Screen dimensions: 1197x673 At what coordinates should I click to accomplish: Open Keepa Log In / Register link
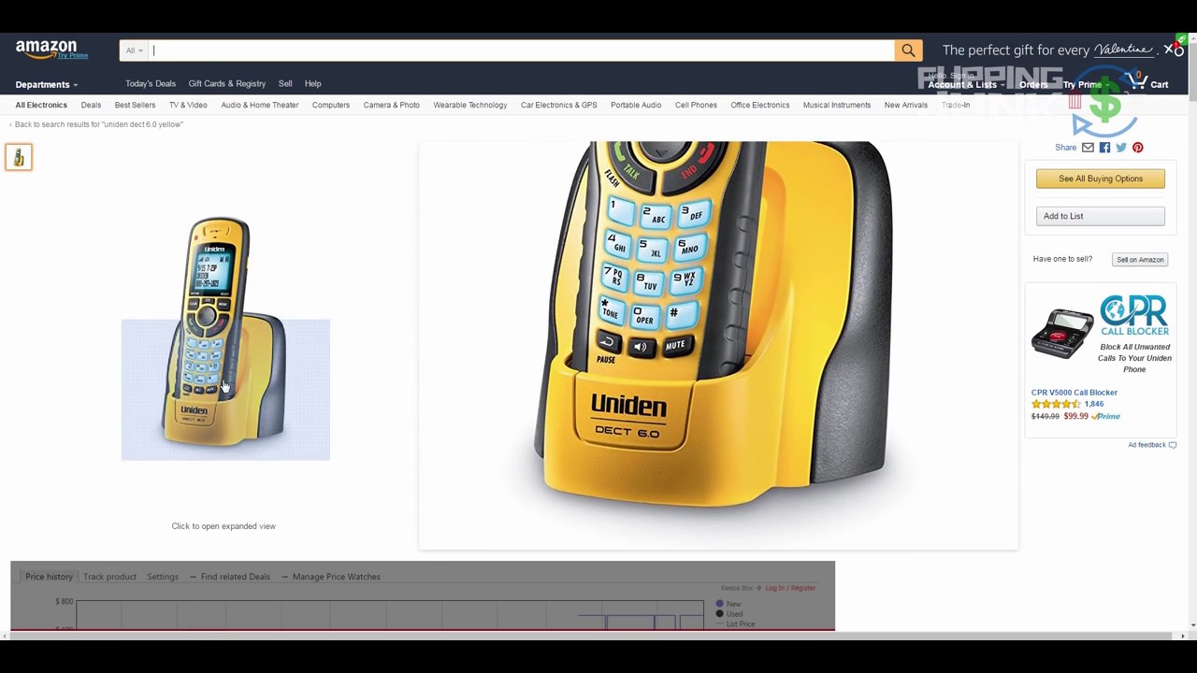(x=790, y=588)
